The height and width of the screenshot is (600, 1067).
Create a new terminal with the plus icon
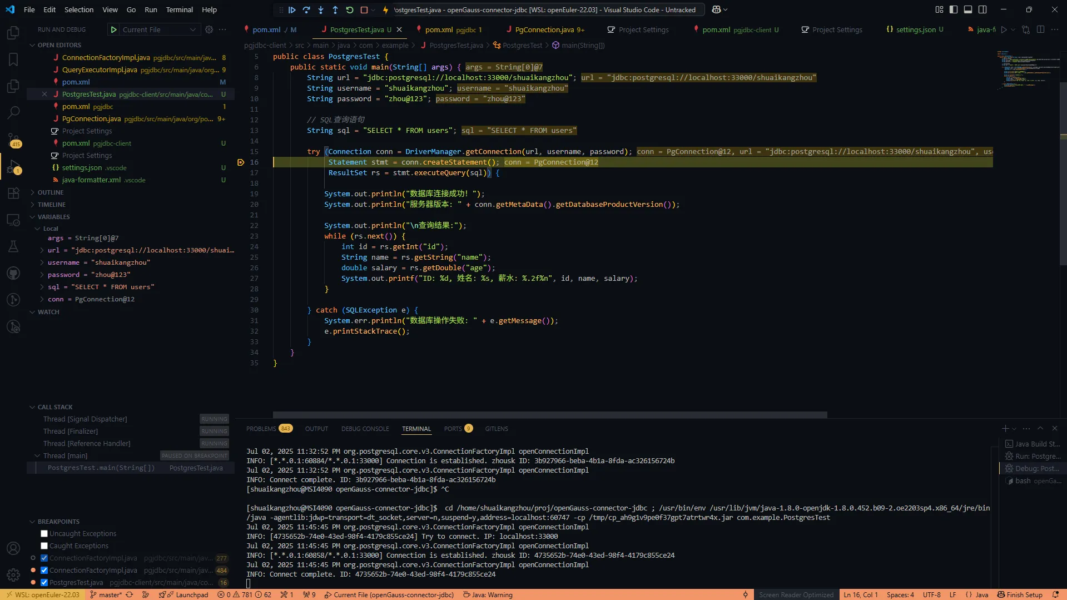1004,428
